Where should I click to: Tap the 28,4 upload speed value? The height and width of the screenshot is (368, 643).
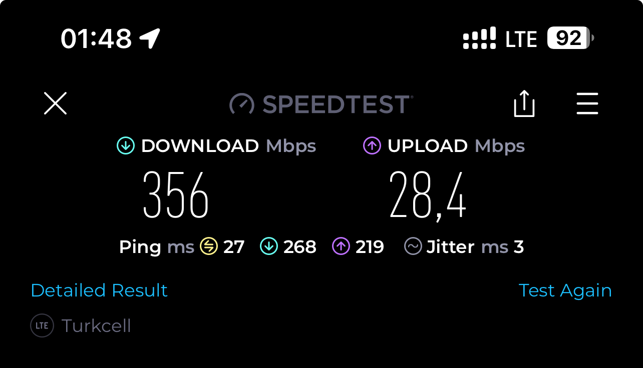coord(428,196)
